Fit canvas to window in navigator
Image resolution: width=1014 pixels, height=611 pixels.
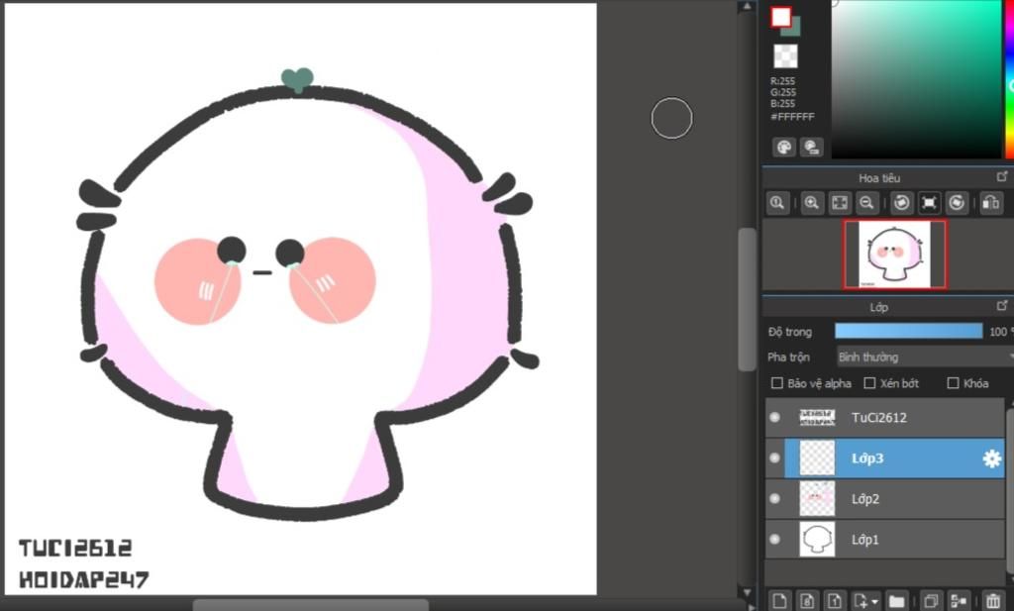point(840,203)
